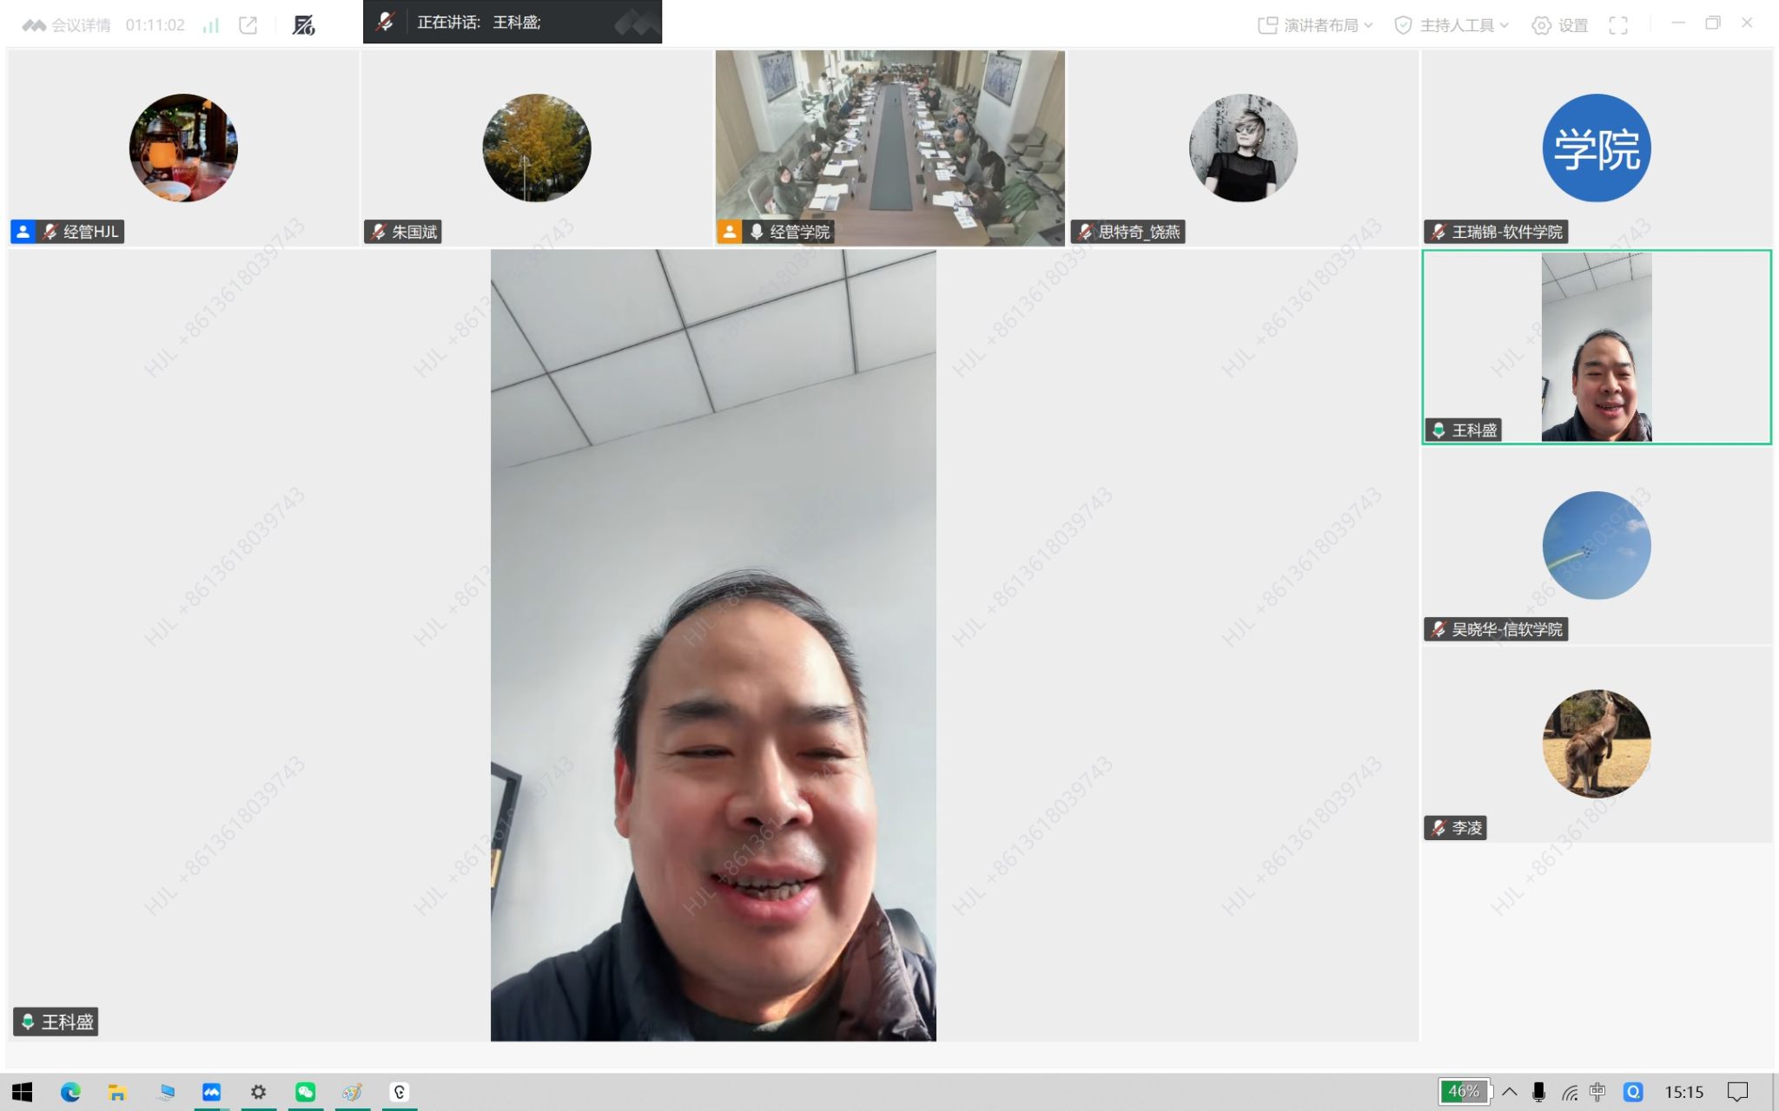Click the orange co-host badge on 经管学院
This screenshot has width=1779, height=1111.
[x=729, y=232]
